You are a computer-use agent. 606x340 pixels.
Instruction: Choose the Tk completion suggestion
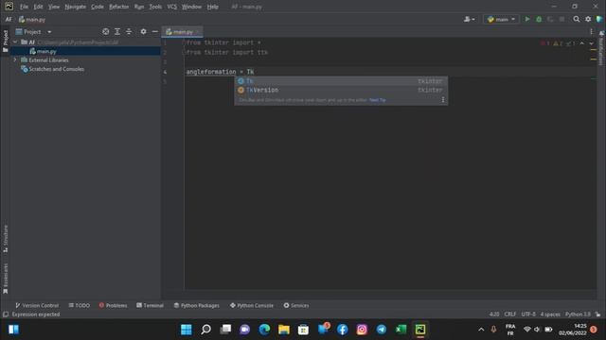point(341,81)
